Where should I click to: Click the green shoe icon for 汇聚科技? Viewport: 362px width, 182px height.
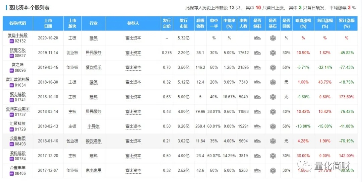point(257,126)
